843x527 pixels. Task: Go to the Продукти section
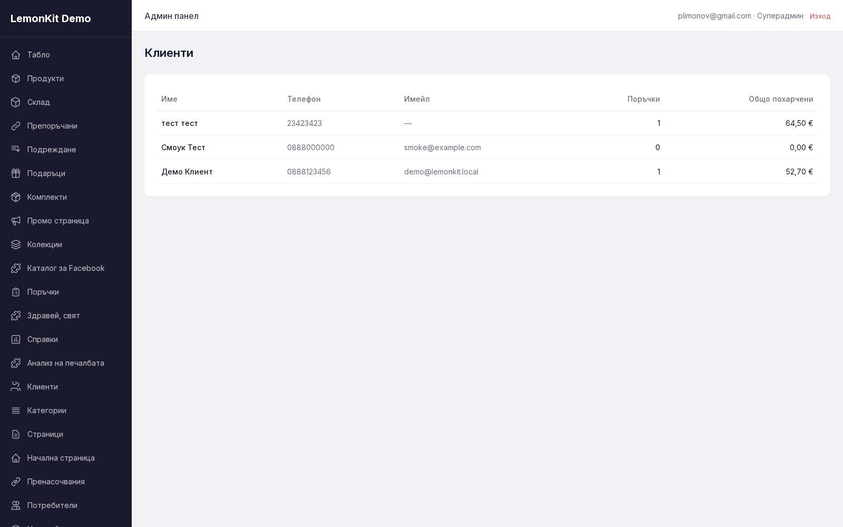(x=66, y=79)
